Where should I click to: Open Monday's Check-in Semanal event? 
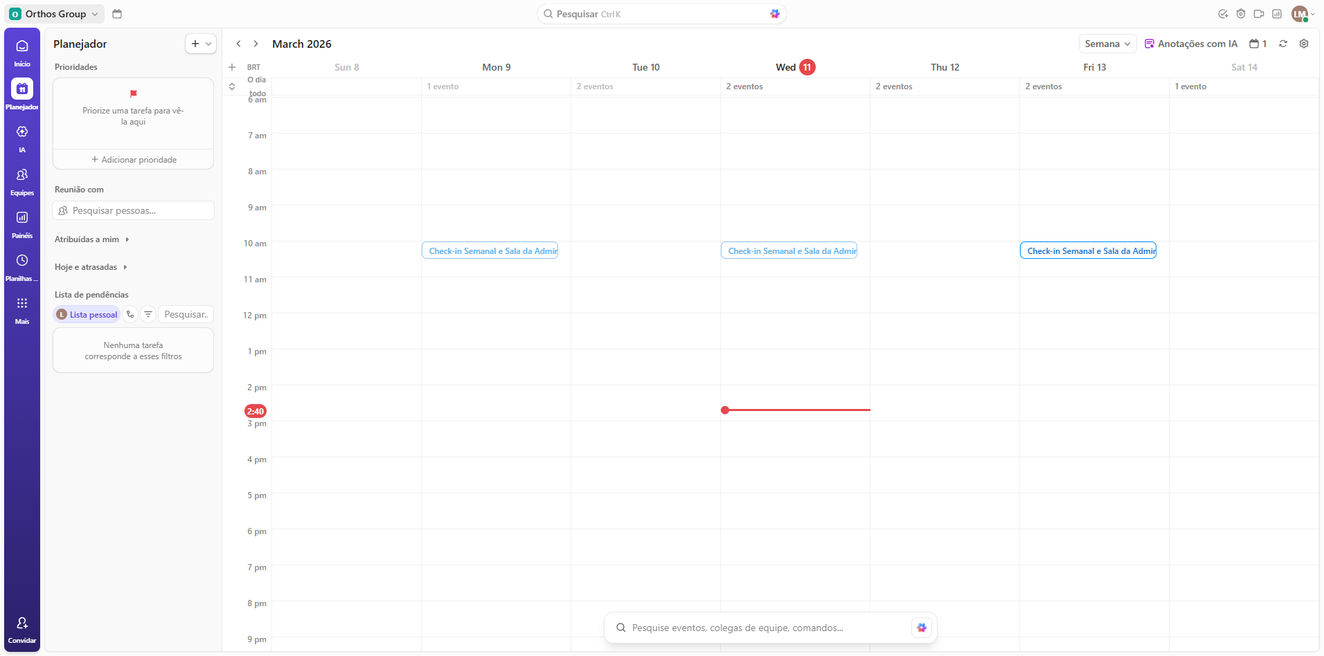click(490, 251)
